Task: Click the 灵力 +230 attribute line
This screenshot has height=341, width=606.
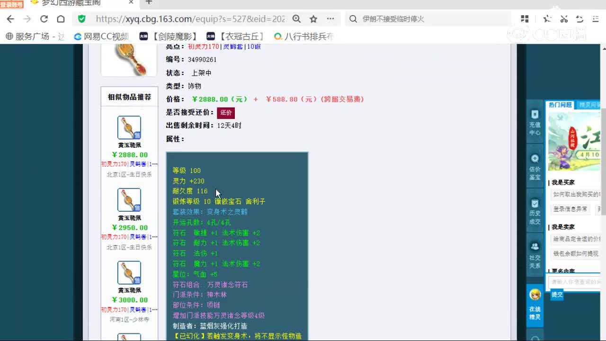Action: click(x=188, y=181)
